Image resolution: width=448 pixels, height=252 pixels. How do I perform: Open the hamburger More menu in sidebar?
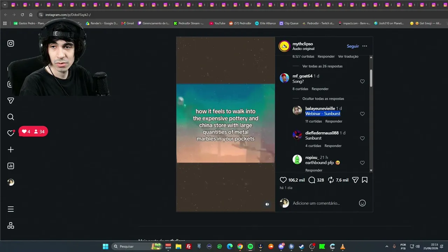[x=11, y=209]
